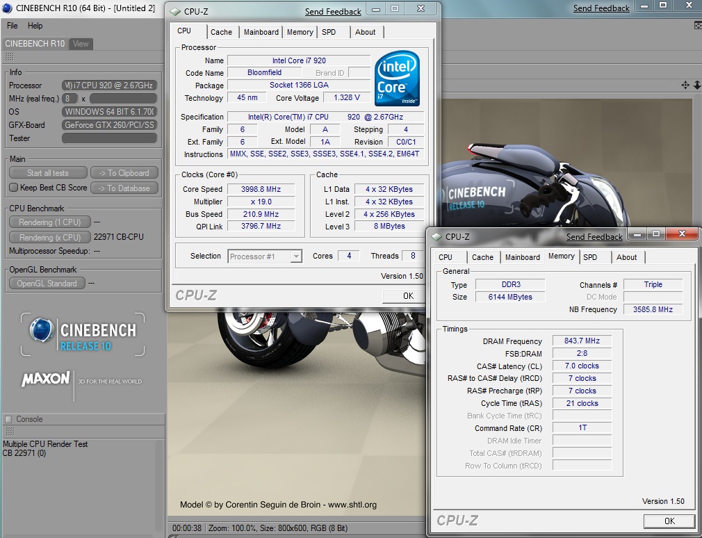Click the console line CB 22971 (0)
The image size is (702, 538).
point(24,453)
